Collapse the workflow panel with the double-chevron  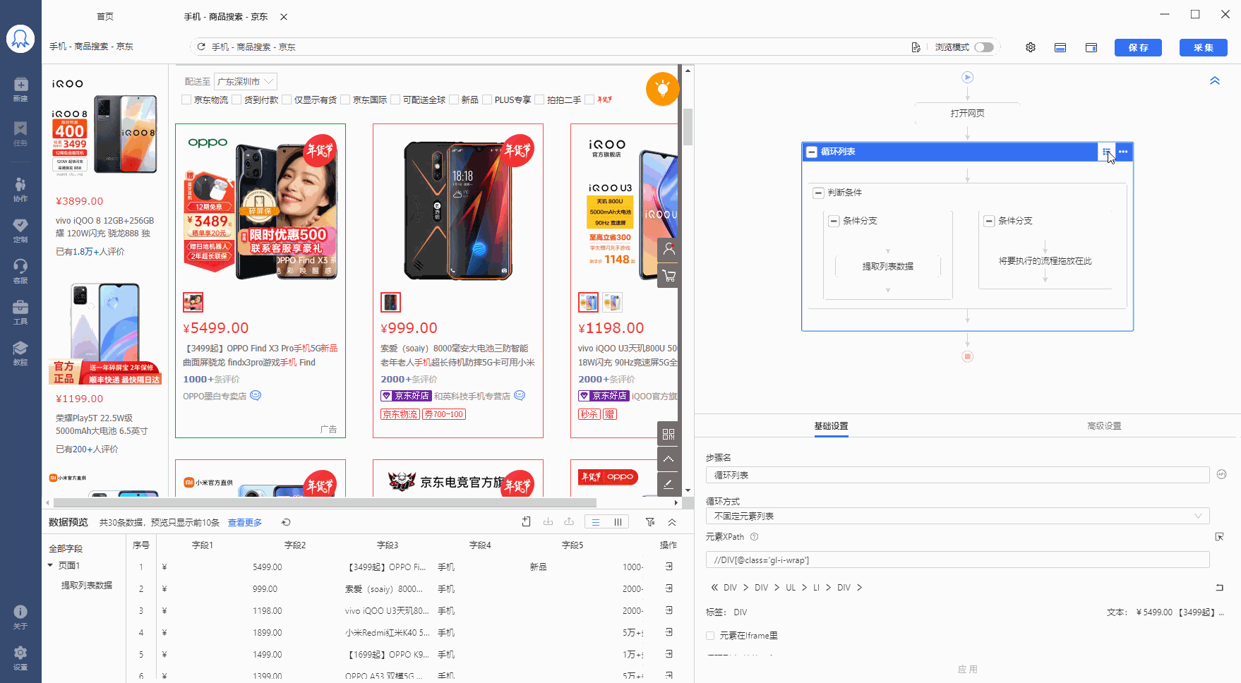pos(1215,80)
